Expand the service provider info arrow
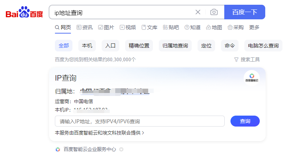 tap(143, 133)
